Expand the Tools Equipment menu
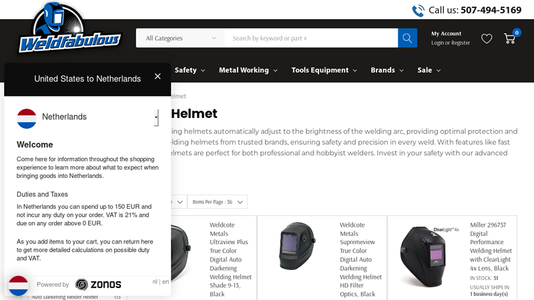The height and width of the screenshot is (300, 534). [324, 70]
